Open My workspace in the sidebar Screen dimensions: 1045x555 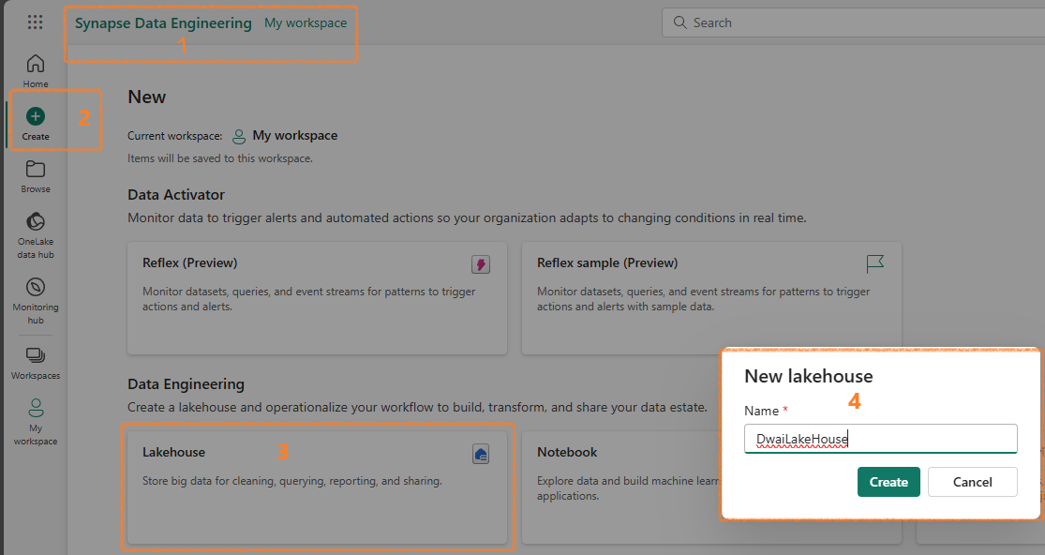tap(36, 422)
